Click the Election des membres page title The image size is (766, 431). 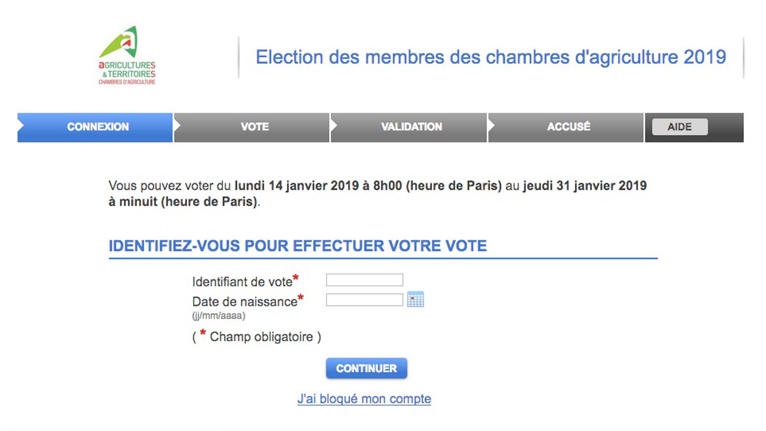pyautogui.click(x=491, y=57)
